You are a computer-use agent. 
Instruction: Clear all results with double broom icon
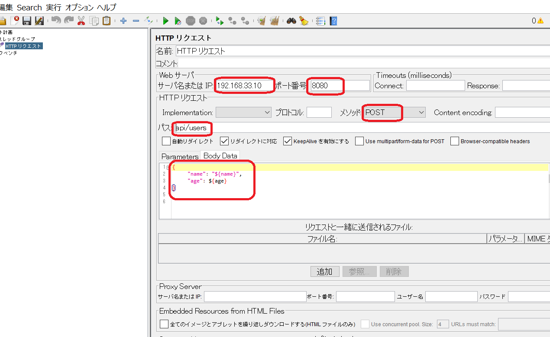coord(274,20)
